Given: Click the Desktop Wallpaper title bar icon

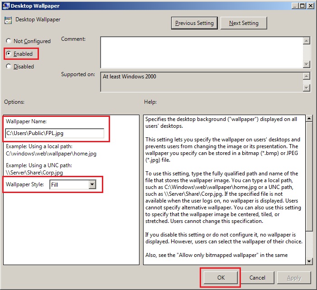Looking at the screenshot, I should (x=5, y=6).
